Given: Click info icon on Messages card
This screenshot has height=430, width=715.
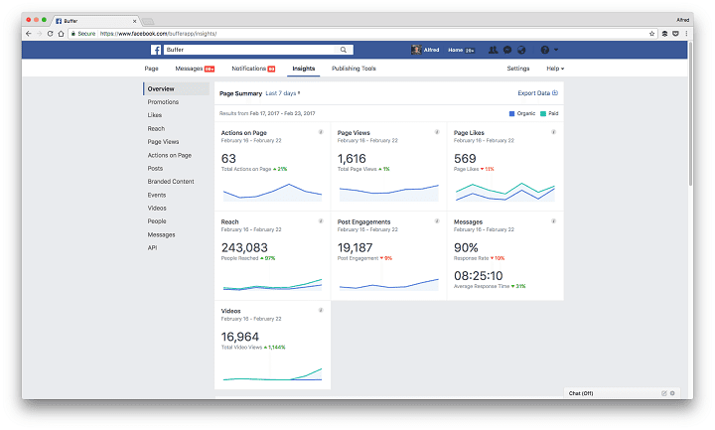Looking at the screenshot, I should [553, 221].
